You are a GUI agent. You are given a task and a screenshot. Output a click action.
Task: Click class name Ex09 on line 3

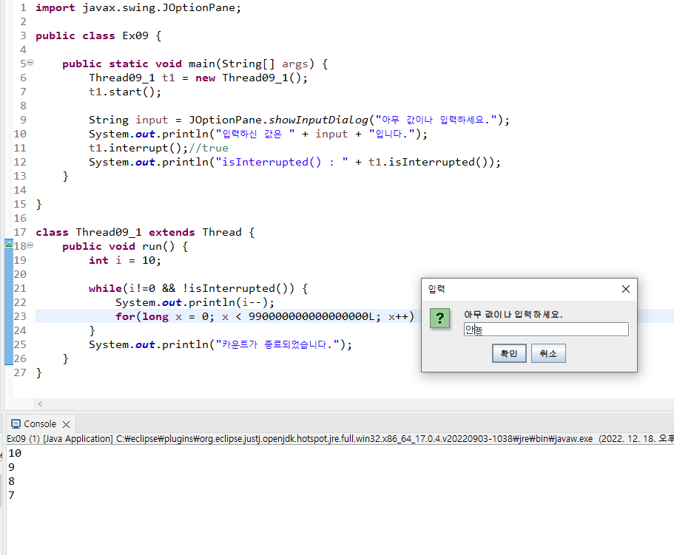point(135,35)
